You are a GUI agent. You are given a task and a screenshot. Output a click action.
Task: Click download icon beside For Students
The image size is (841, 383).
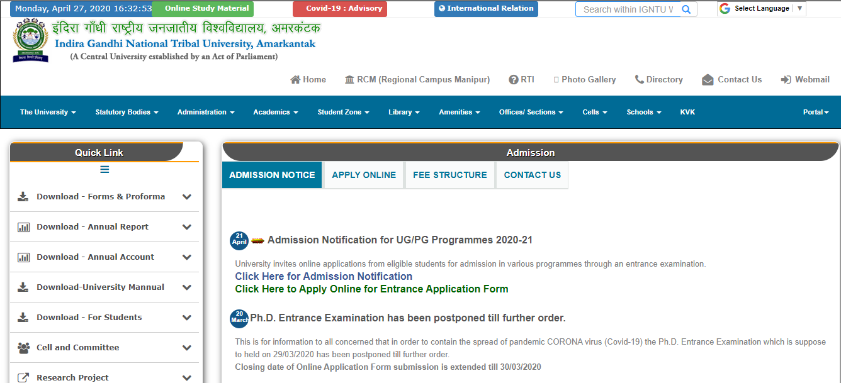click(x=23, y=317)
